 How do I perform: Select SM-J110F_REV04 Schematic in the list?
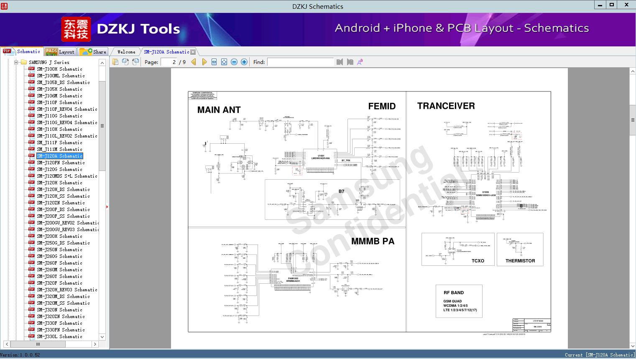67,109
